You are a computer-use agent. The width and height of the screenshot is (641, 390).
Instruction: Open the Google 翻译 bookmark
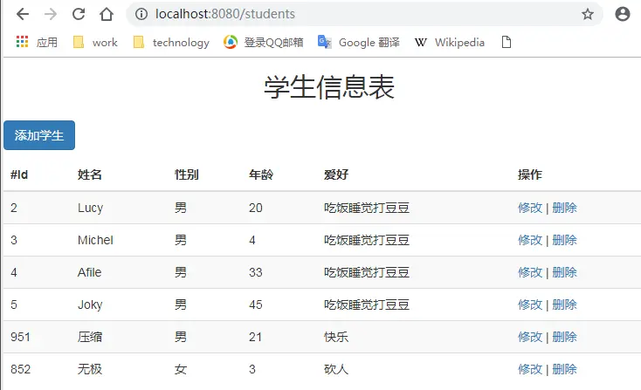point(359,42)
